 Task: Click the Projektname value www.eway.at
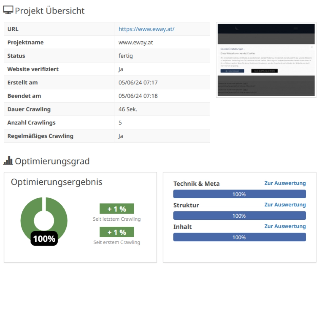(x=136, y=43)
